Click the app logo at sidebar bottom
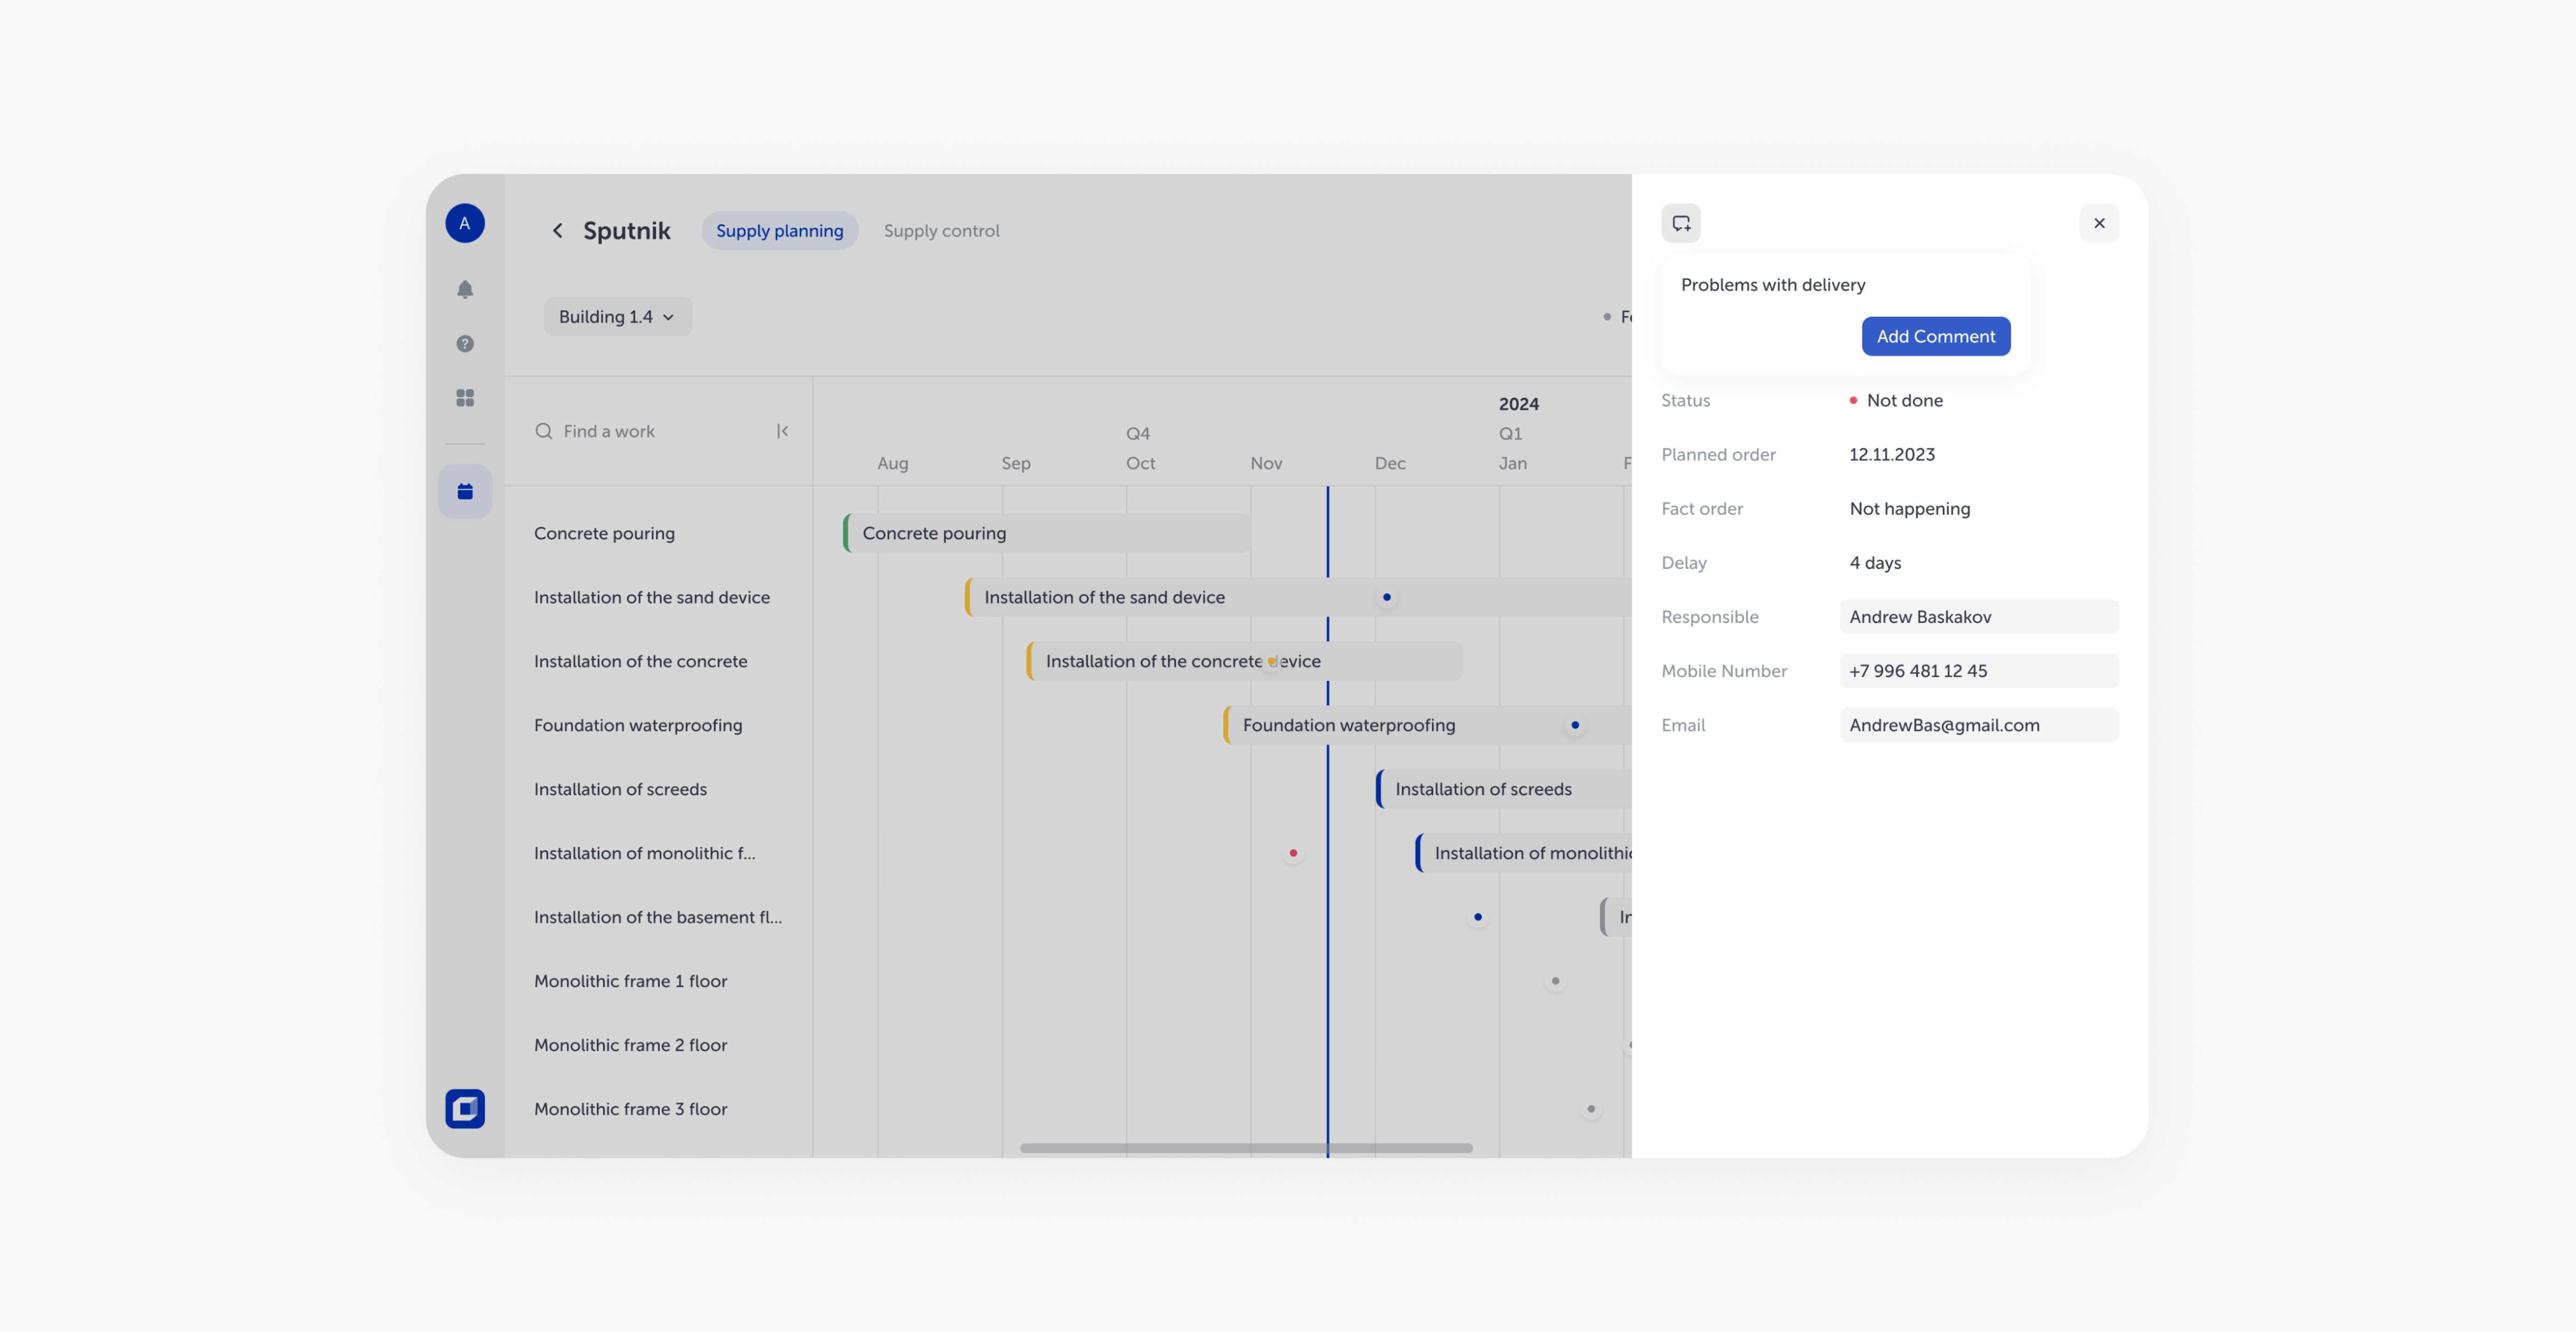Screen dimensions: 2576x1332 [465, 1108]
